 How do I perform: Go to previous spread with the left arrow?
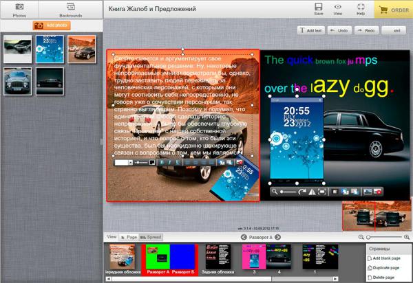point(244,237)
